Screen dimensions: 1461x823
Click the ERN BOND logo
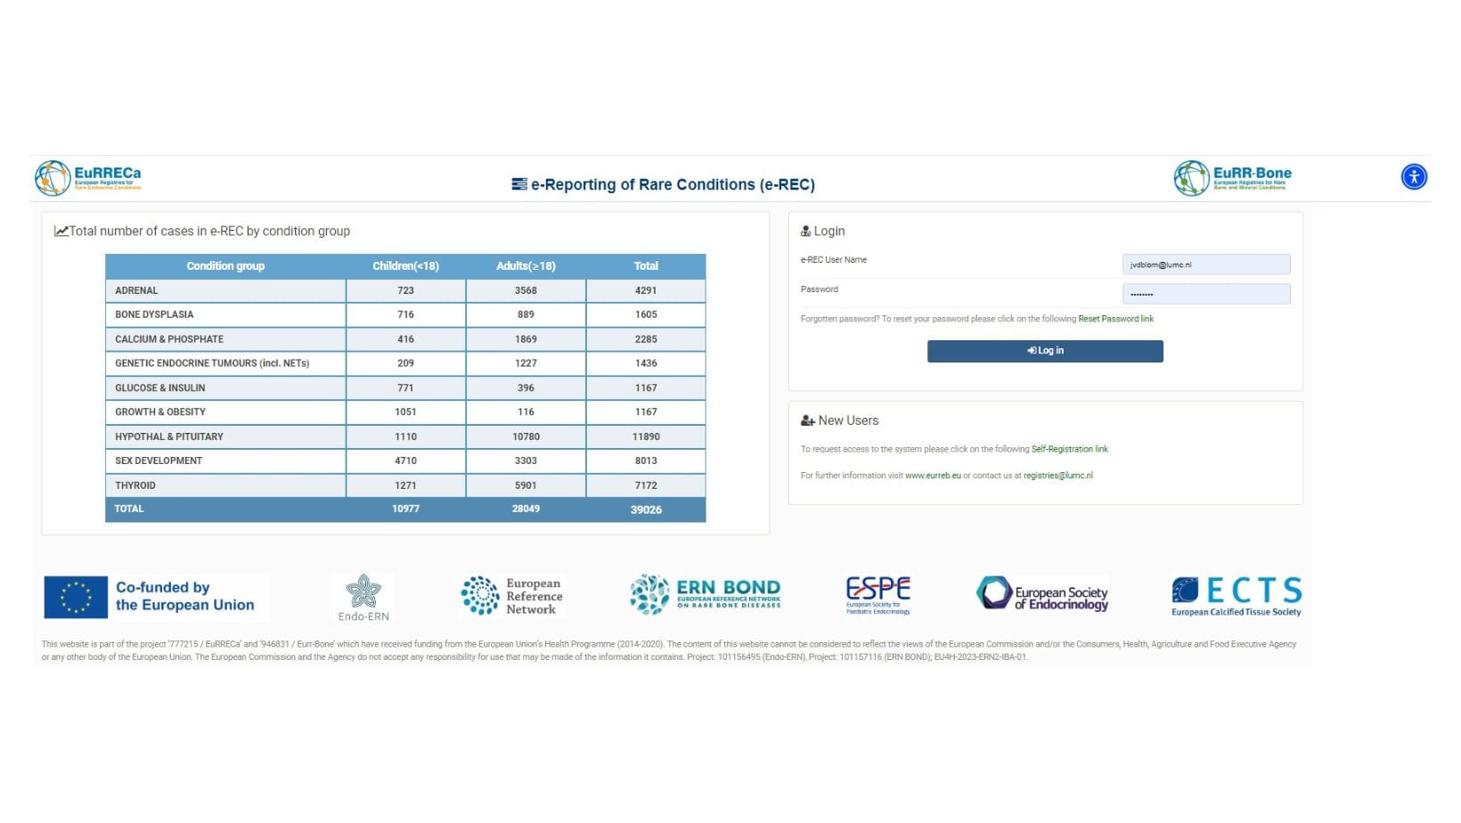(x=705, y=595)
